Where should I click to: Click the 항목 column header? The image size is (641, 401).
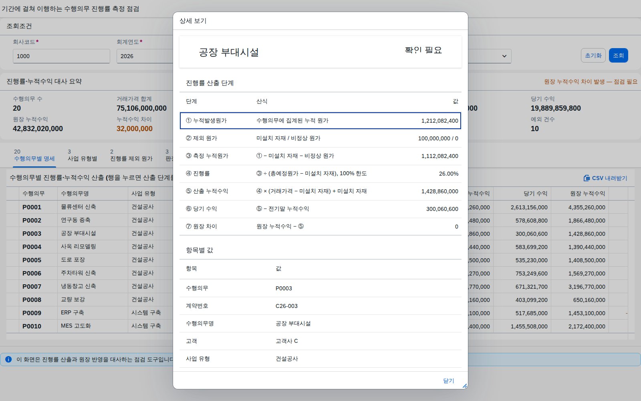click(191, 269)
